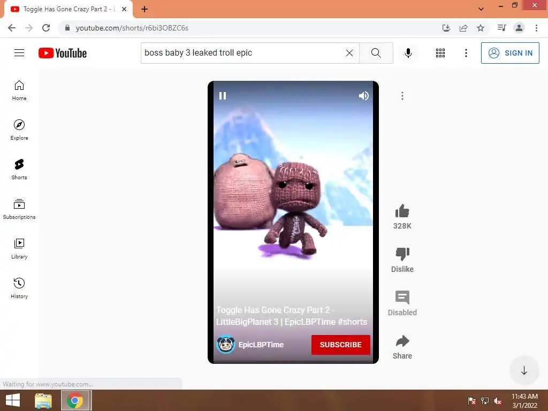Share this Short
Viewport: 548px width, 411px height.
[x=402, y=341]
